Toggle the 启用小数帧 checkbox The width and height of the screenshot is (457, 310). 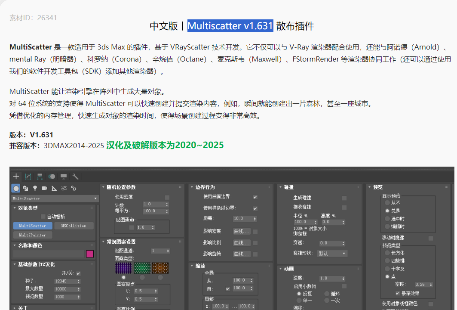tap(344, 286)
